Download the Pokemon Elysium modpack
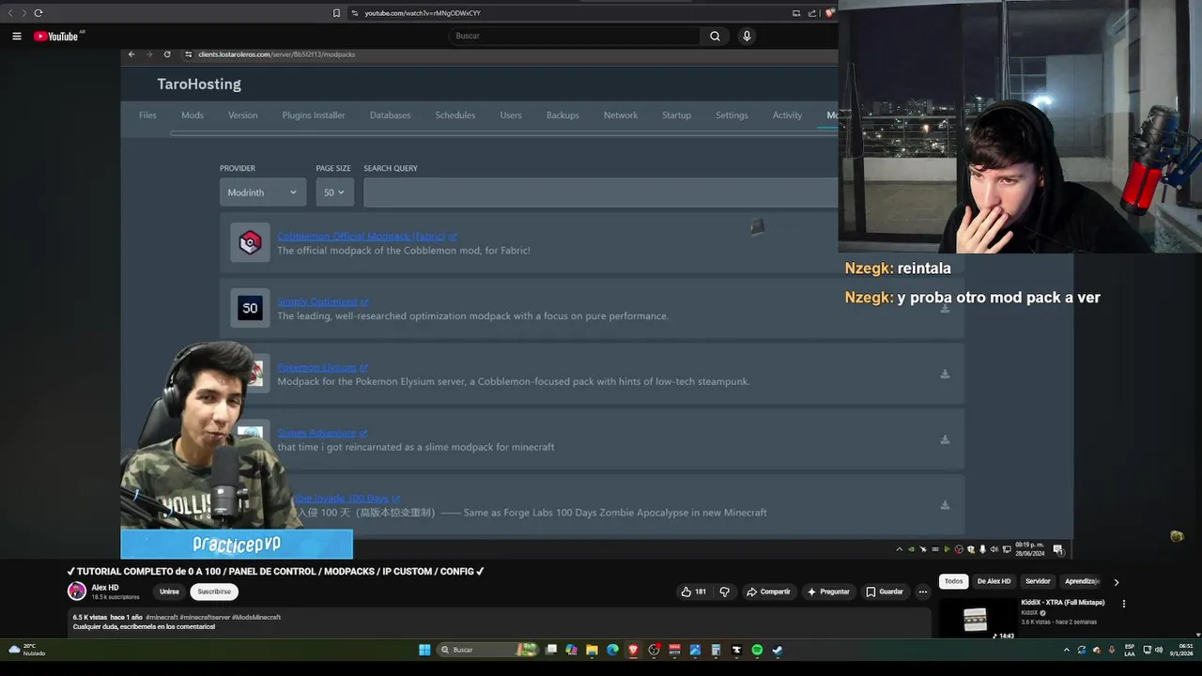 [945, 374]
